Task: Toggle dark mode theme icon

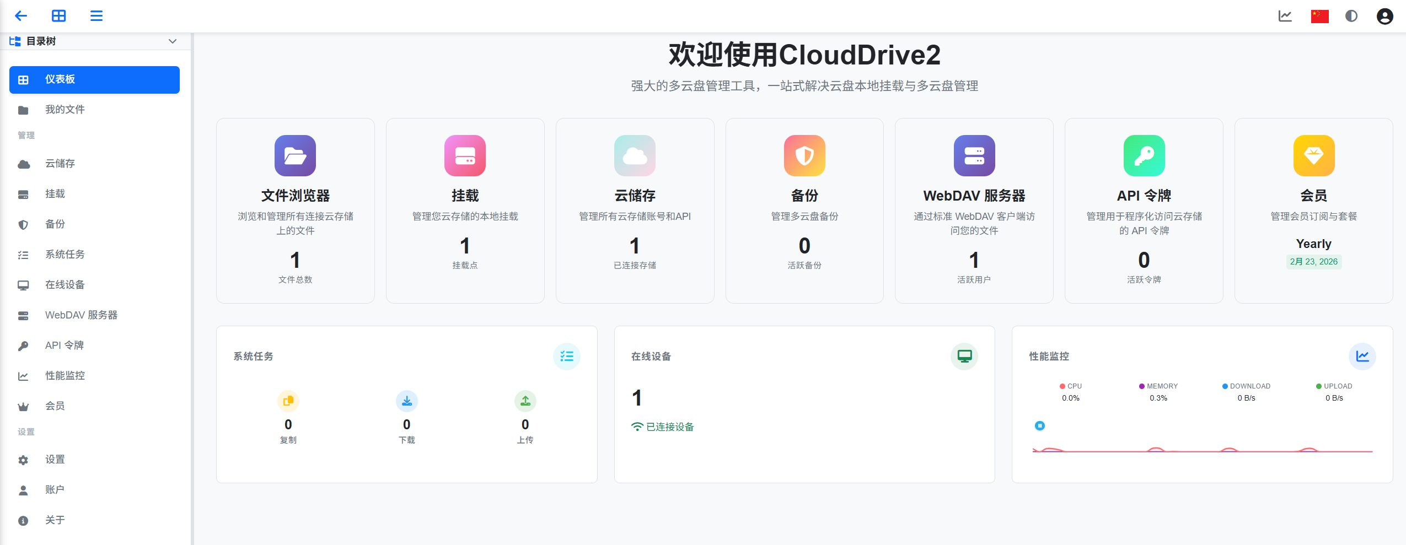Action: point(1351,16)
